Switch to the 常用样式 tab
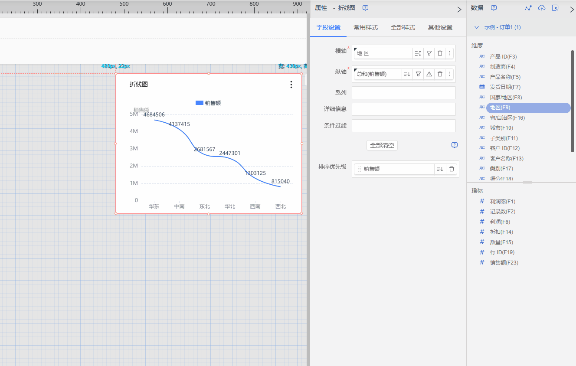576x366 pixels. [366, 27]
